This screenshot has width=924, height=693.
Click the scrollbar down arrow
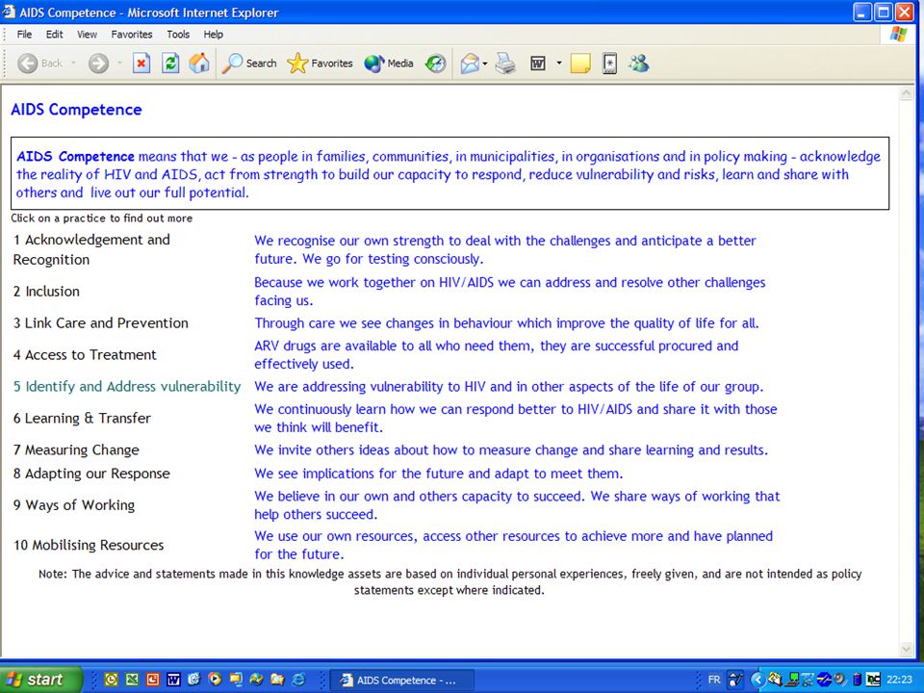[x=907, y=650]
